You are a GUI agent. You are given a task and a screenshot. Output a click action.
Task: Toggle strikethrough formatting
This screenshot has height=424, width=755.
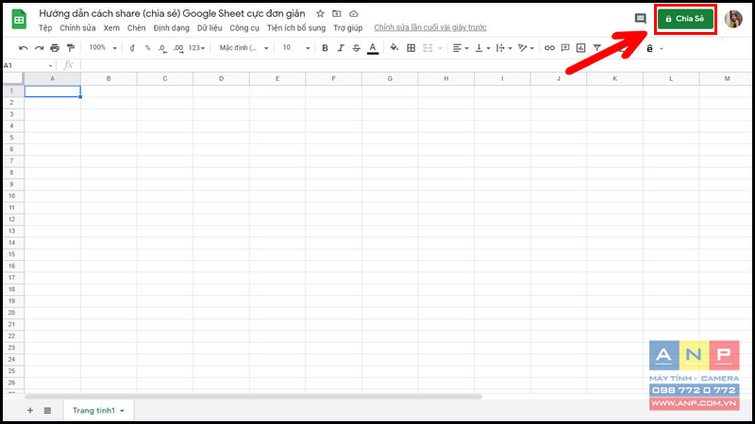coord(357,48)
